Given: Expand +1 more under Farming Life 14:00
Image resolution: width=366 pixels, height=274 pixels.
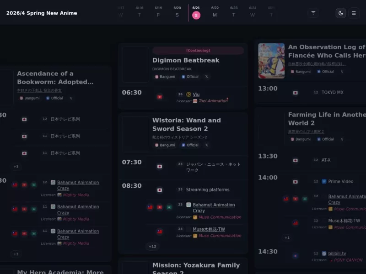Looking at the screenshot, I should tap(287, 237).
